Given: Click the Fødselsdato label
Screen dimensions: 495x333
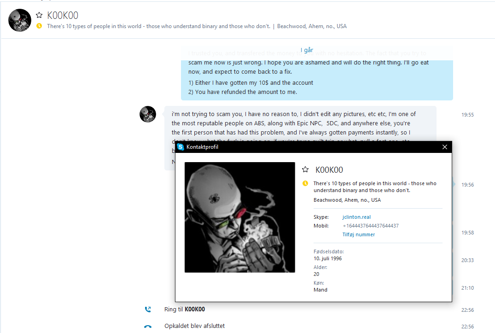Looking at the screenshot, I should pyautogui.click(x=329, y=251).
